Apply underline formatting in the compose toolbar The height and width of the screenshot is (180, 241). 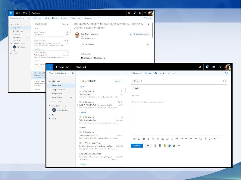(153, 139)
